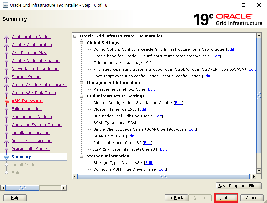Edit the SCAN Port 1521
This screenshot has height=203, width=267.
click(x=131, y=136)
